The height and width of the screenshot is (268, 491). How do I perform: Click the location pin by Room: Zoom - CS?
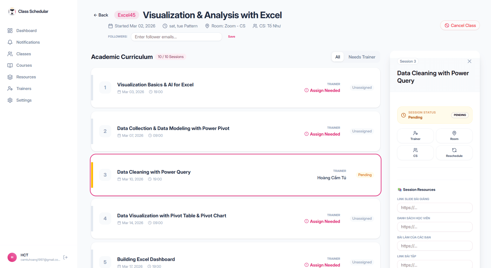[207, 26]
